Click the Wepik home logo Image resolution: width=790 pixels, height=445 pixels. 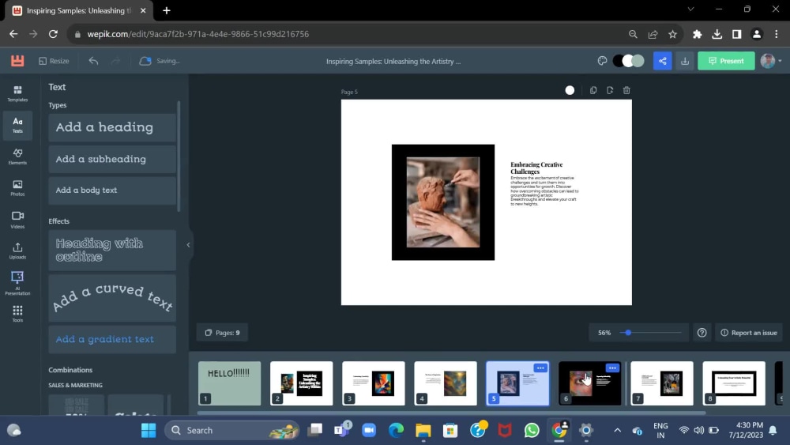(17, 61)
